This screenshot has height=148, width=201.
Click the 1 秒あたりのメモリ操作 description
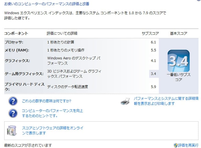point(66,50)
